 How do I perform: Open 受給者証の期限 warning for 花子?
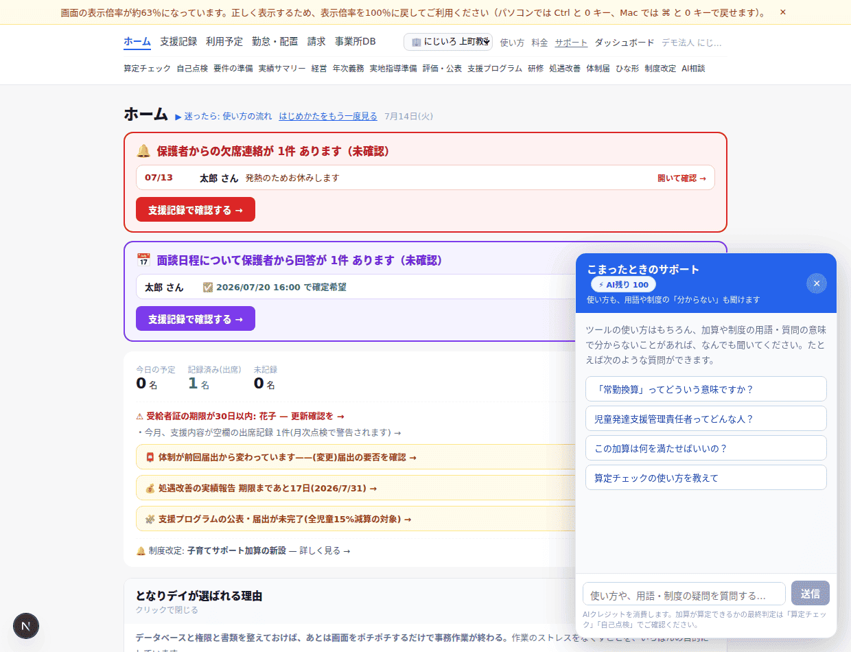[x=240, y=416]
